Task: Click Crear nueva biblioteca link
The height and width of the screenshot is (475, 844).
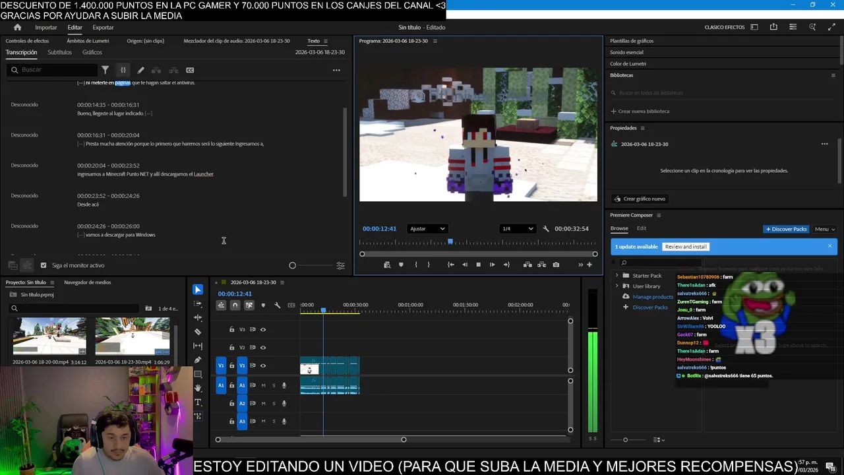Action: click(640, 111)
